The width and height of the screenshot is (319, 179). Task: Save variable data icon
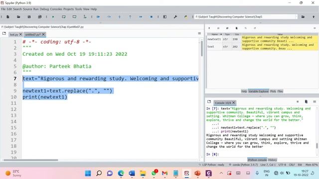click(218, 28)
